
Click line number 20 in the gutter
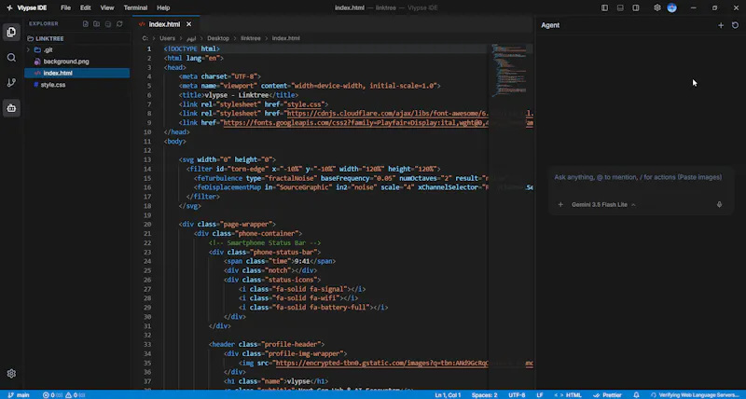coord(147,225)
